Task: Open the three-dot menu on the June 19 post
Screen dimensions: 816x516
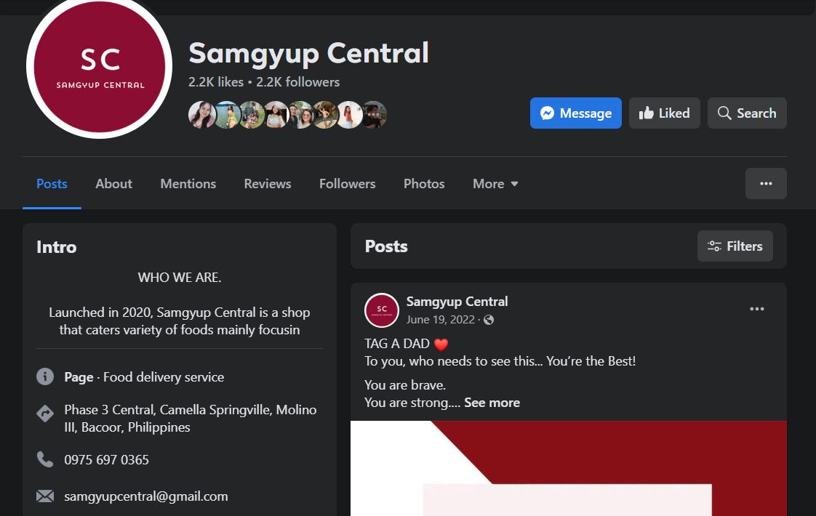Action: 756,309
